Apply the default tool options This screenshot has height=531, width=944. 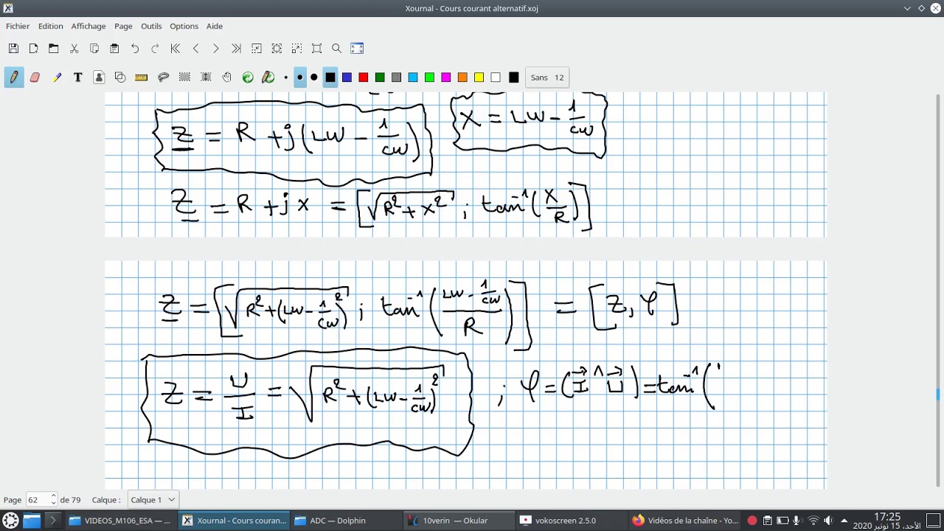pyautogui.click(x=248, y=77)
